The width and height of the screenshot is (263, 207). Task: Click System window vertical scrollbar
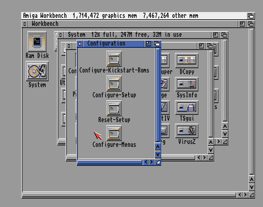click(225, 81)
